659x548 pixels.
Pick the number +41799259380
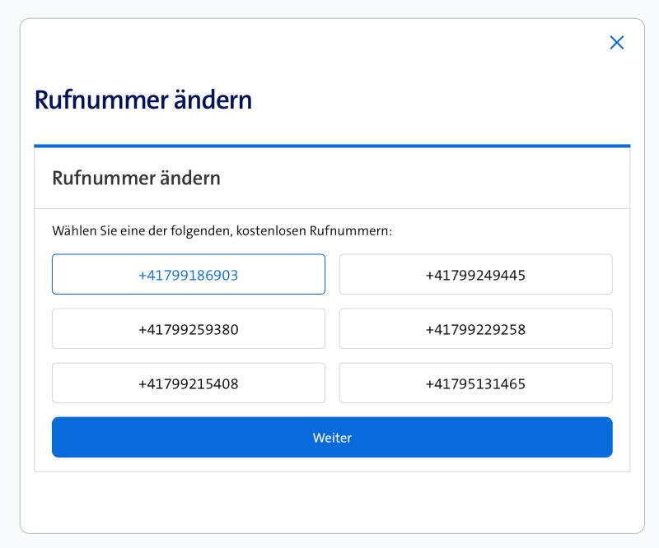[x=188, y=329]
